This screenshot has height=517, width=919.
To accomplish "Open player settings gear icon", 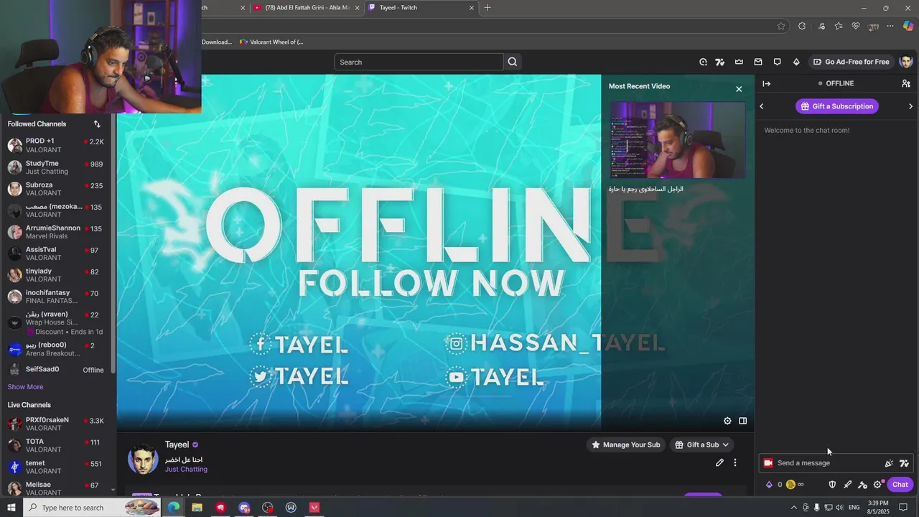I will coord(727,421).
